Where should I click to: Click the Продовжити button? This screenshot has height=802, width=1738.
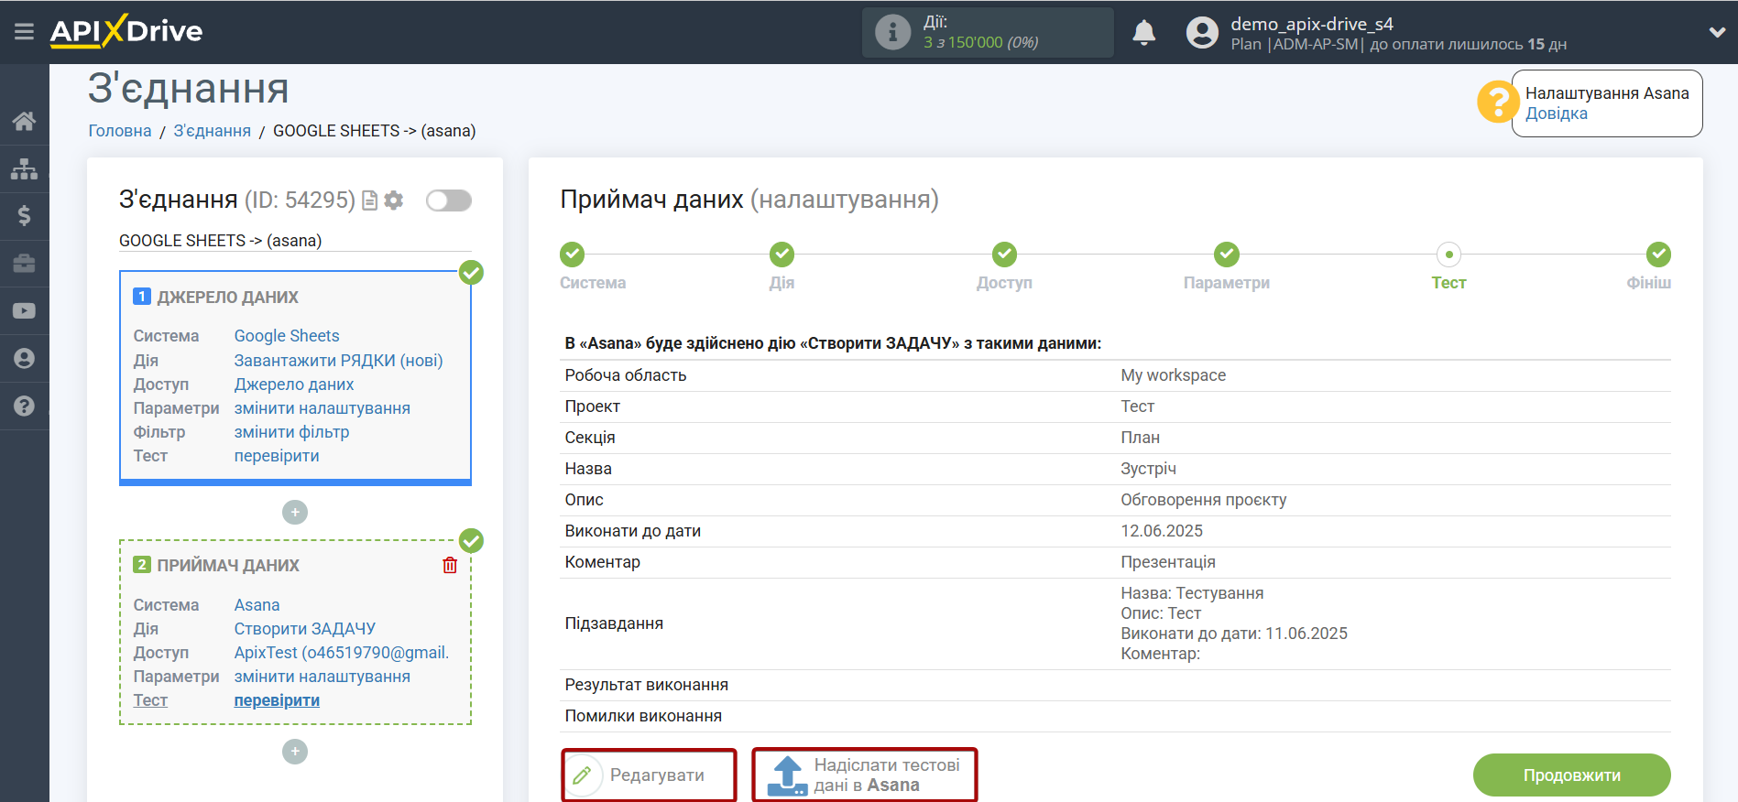tap(1572, 775)
